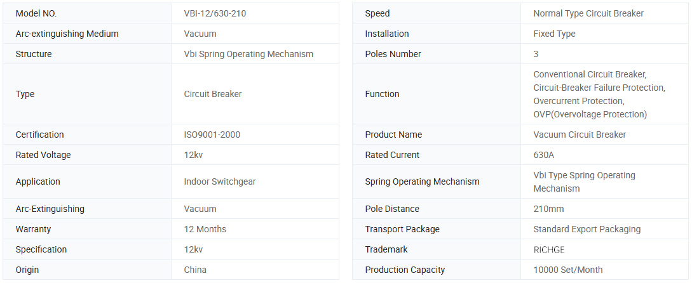Click the Specification row label
Viewport: 692px width, 283px height.
click(x=41, y=249)
